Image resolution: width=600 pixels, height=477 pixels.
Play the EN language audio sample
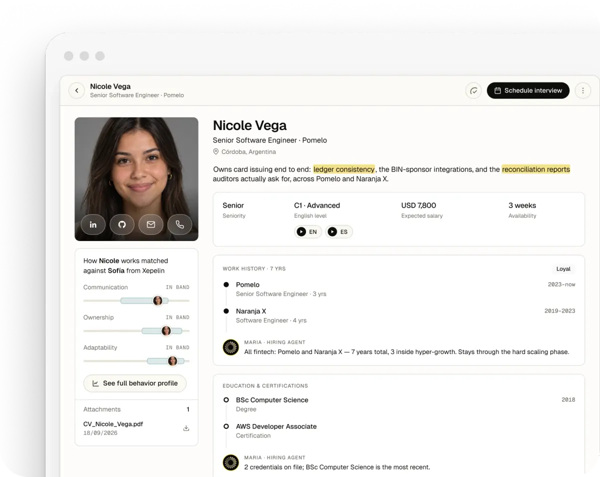(x=308, y=232)
